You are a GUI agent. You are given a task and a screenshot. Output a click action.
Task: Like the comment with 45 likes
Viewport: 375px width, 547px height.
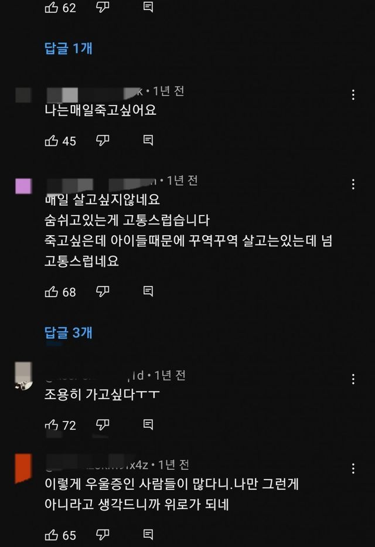[x=51, y=141]
